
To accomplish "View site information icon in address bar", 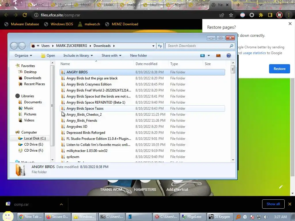I will click(36, 15).
